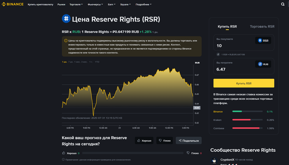289x165 pixels.
Task: Click the Поделиться share button
Action: pyautogui.click(x=188, y=140)
